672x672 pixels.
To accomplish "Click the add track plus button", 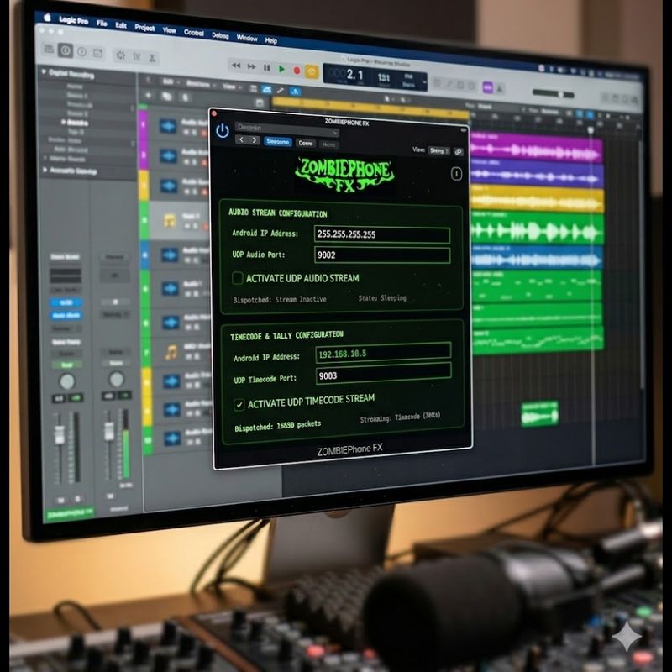I will tap(149, 95).
